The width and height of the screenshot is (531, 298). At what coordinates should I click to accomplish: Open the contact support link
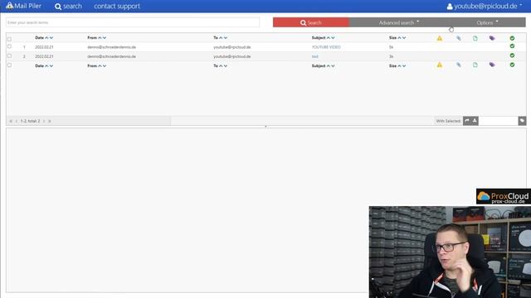click(117, 6)
